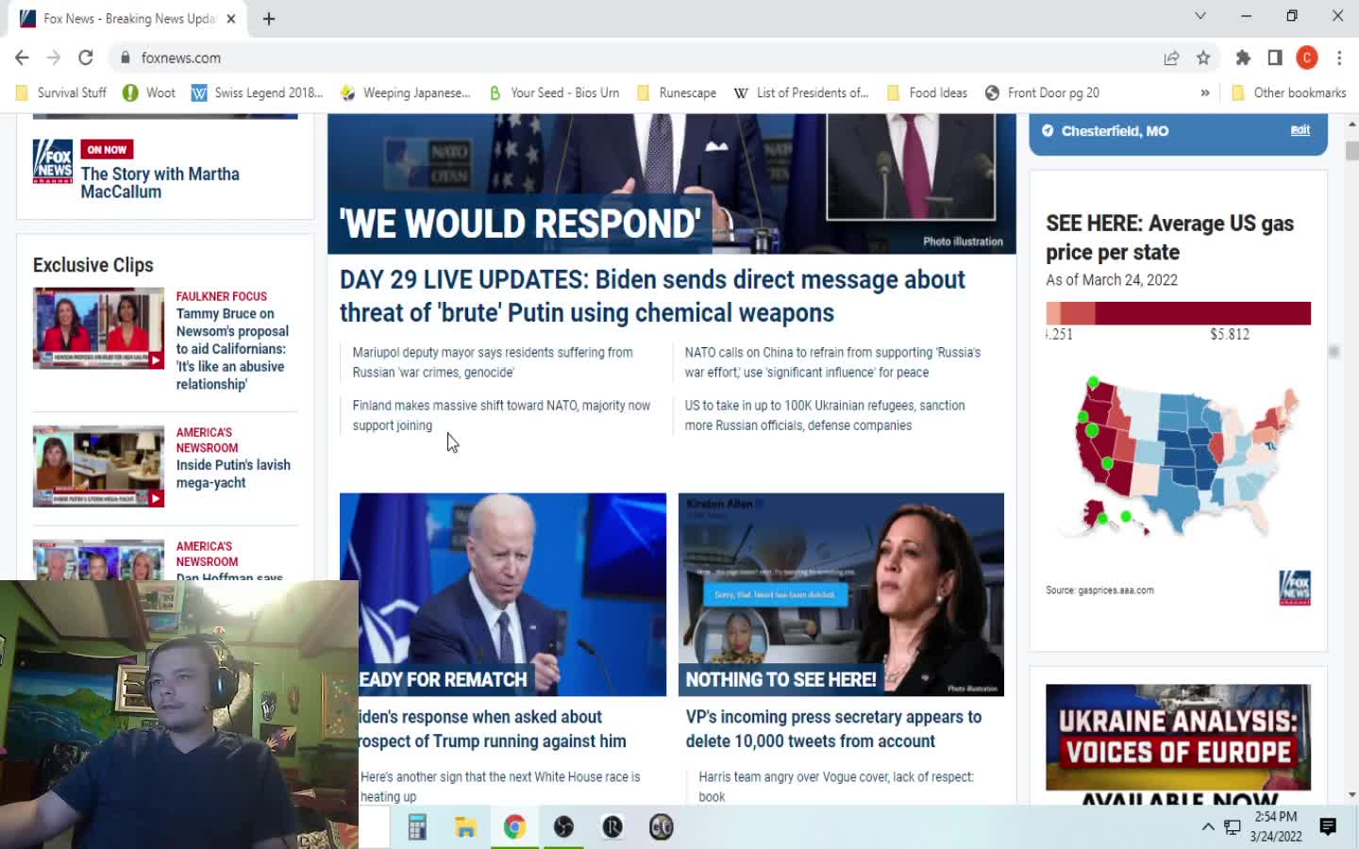This screenshot has width=1359, height=849.
Task: Open the DAY 29 LIVE UPDATES headline
Action: pyautogui.click(x=652, y=296)
